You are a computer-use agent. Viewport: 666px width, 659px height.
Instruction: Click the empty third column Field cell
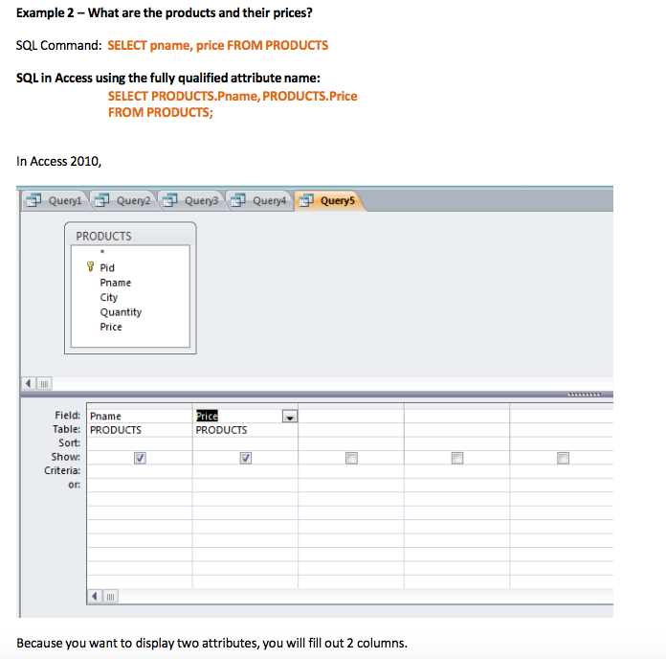(351, 416)
